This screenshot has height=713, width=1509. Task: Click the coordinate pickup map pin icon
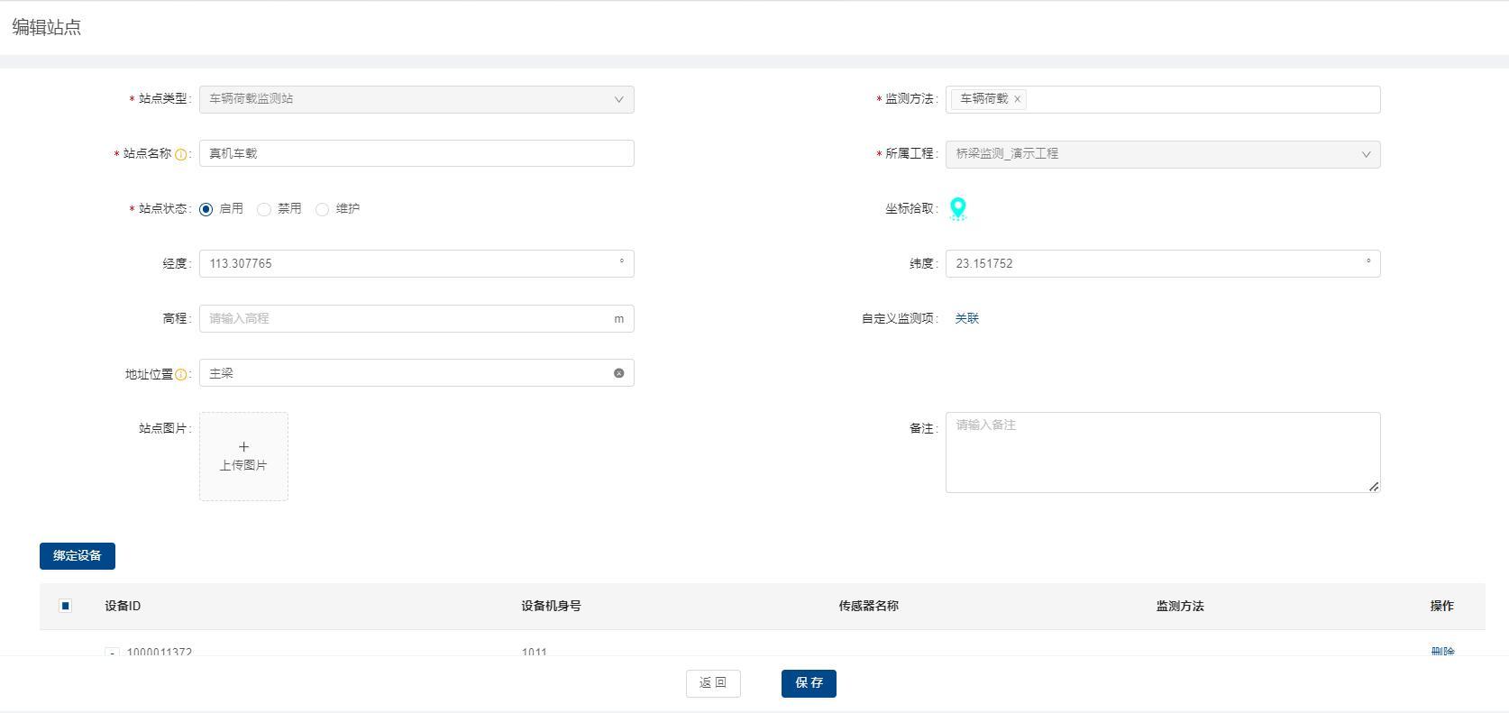point(957,209)
